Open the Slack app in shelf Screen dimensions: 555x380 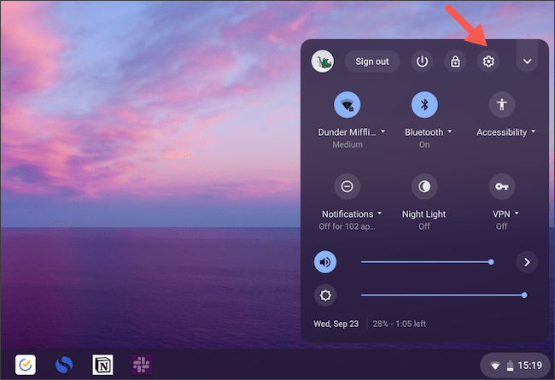[142, 365]
